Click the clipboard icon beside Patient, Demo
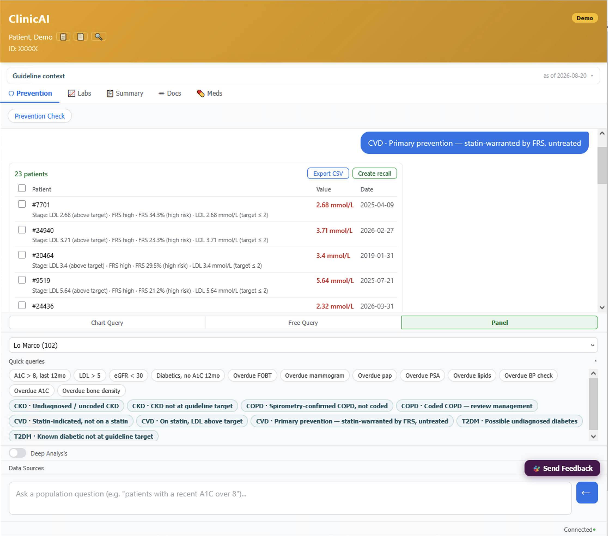Screen dimensions: 608x536 63,36
